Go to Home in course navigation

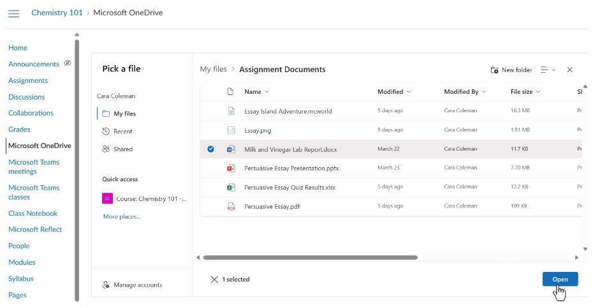18,48
